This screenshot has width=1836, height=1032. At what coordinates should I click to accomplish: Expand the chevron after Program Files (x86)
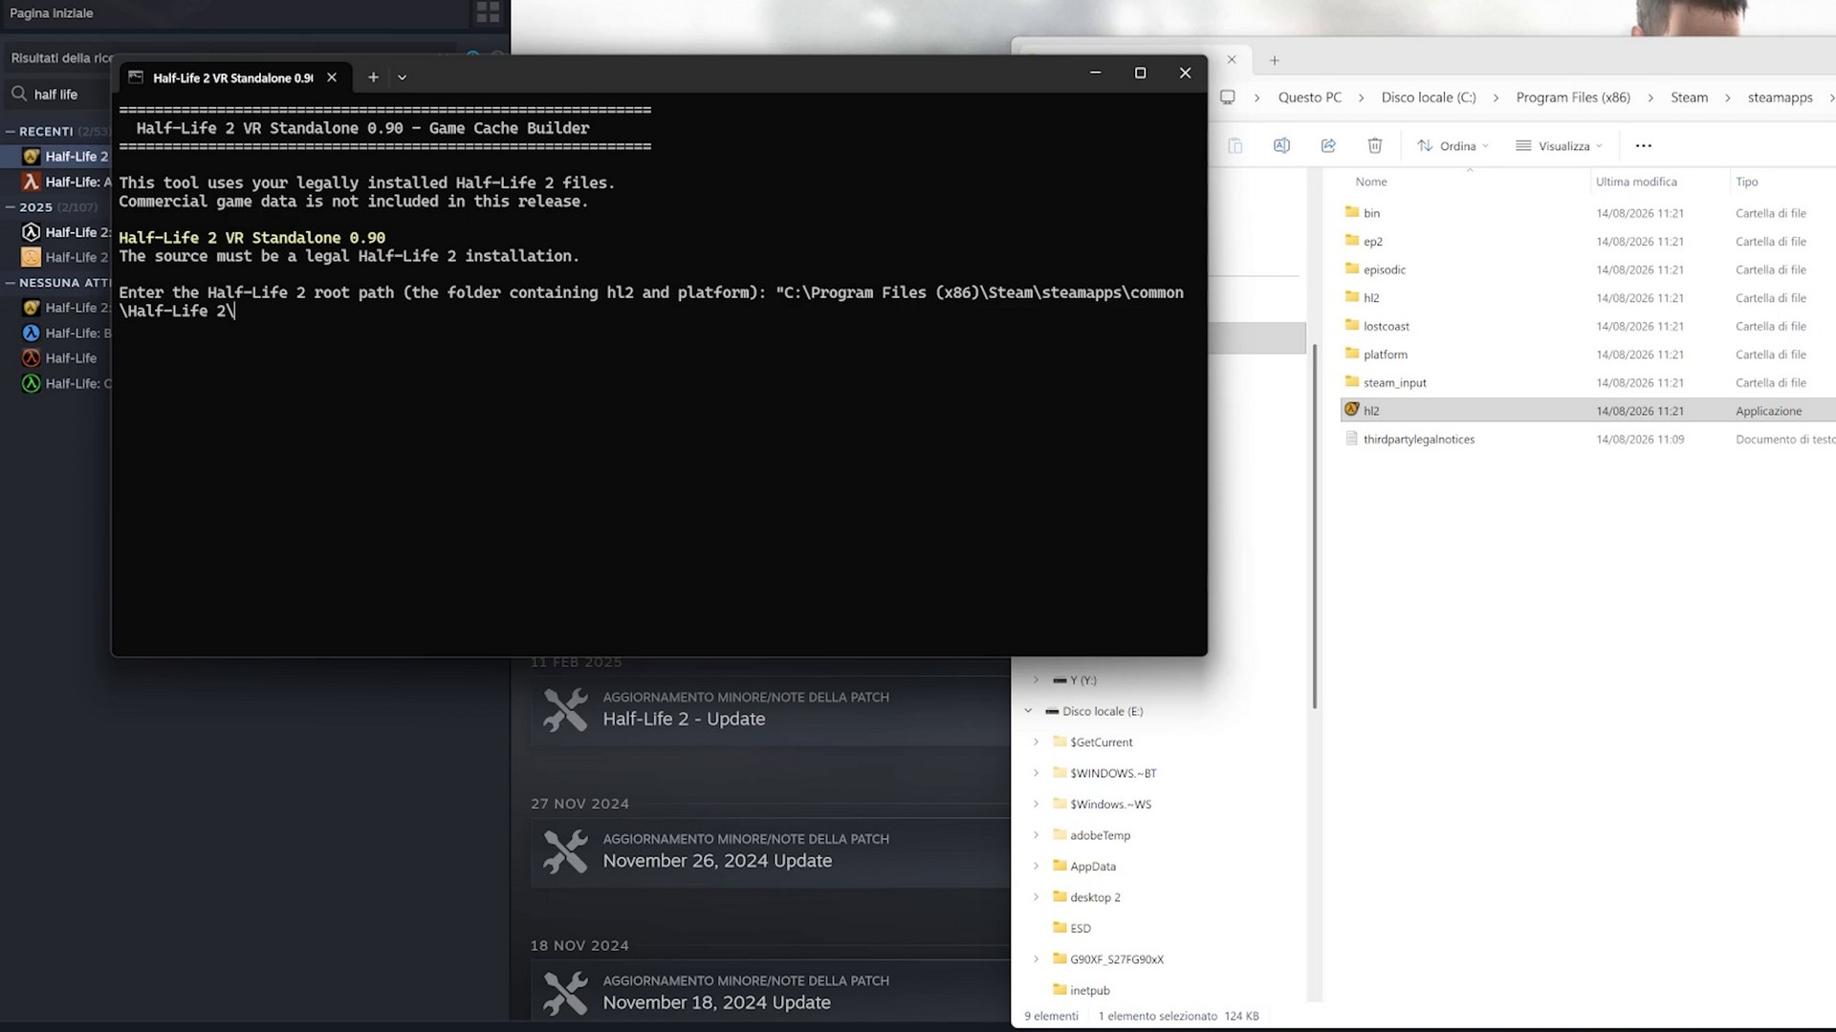click(x=1650, y=97)
